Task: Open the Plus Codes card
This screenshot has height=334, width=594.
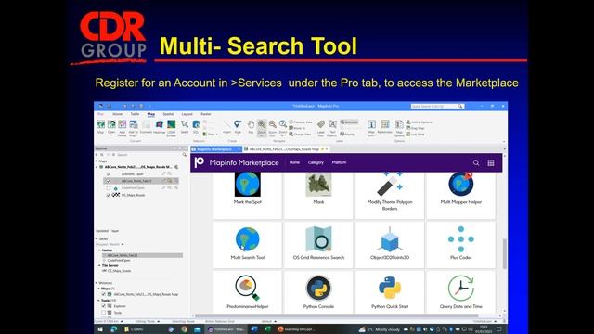Action: (x=461, y=245)
